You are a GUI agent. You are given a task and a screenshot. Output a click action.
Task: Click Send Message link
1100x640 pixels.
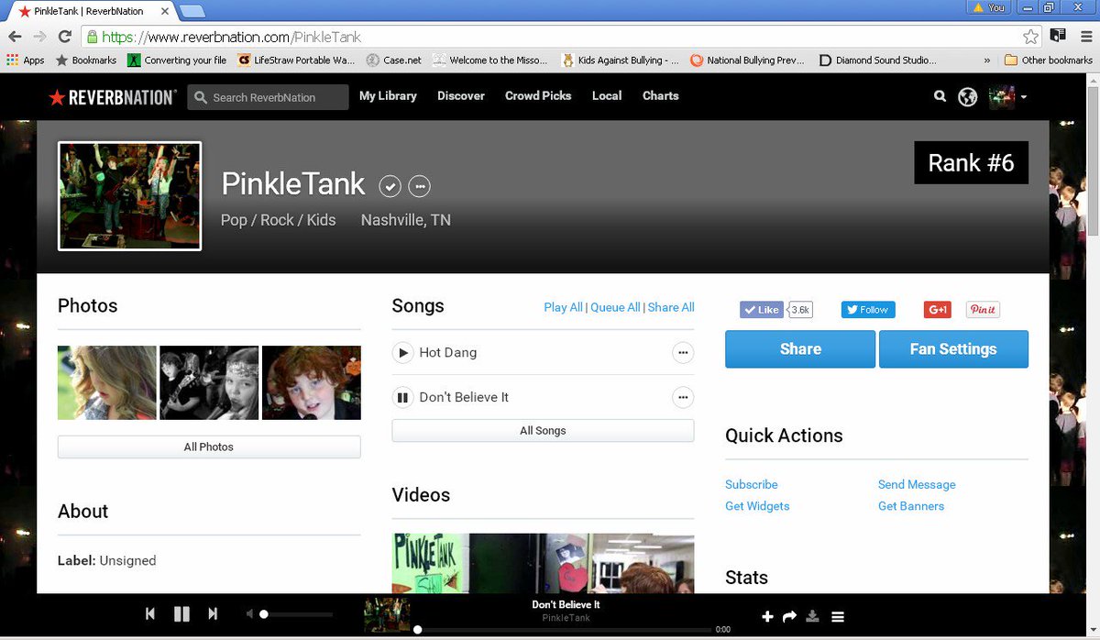tap(917, 484)
